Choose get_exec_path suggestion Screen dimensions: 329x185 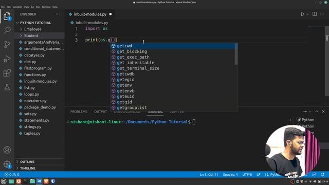tap(174, 57)
